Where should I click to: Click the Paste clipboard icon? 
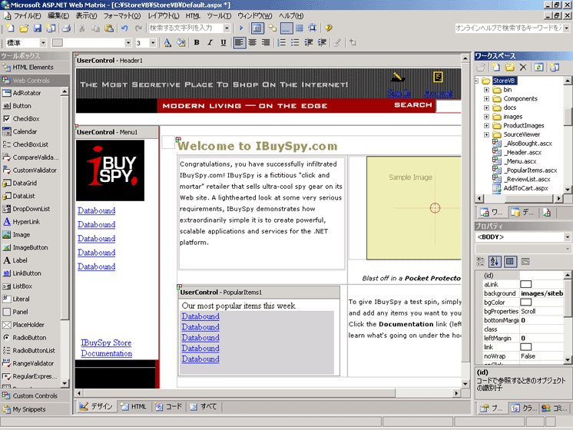[x=109, y=28]
